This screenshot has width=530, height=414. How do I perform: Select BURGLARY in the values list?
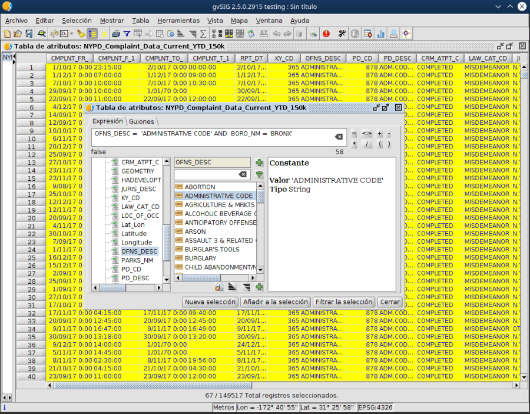(200, 258)
